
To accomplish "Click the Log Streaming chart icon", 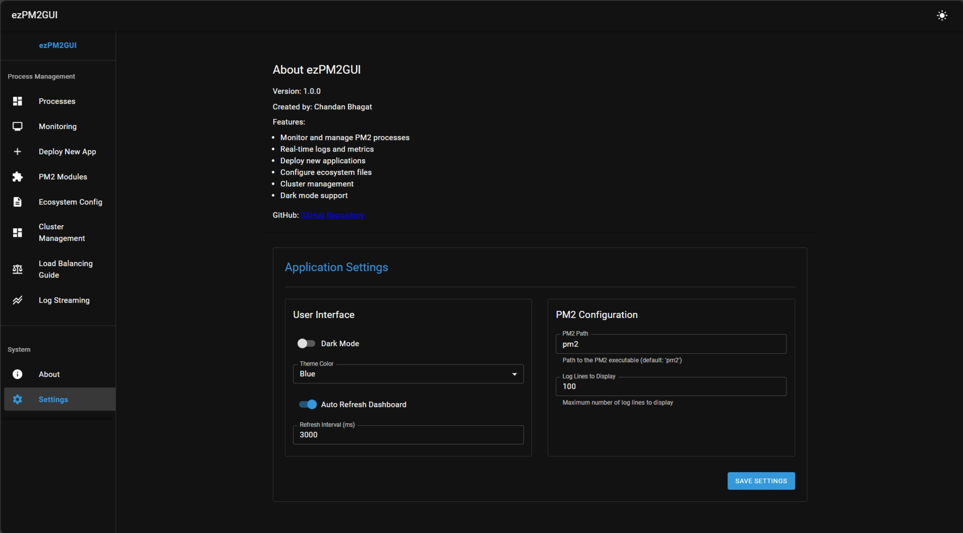I will (18, 300).
